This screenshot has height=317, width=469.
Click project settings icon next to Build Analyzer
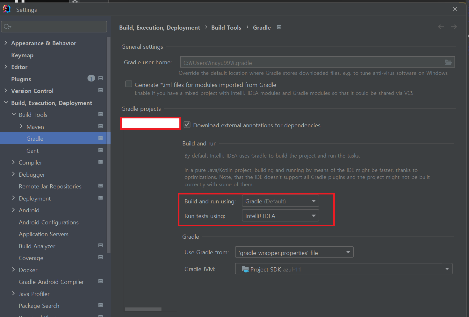point(101,246)
